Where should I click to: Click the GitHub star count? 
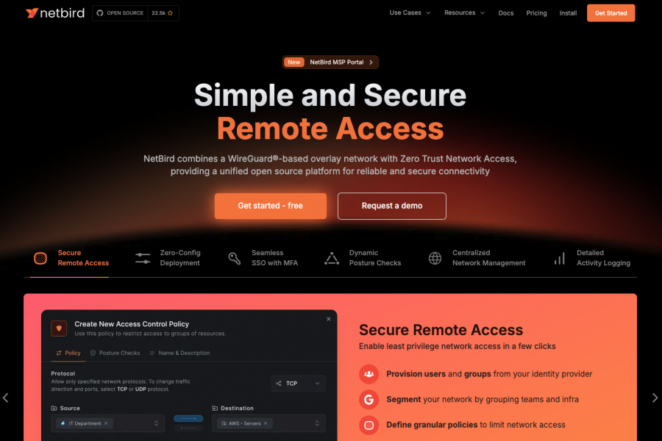click(163, 13)
